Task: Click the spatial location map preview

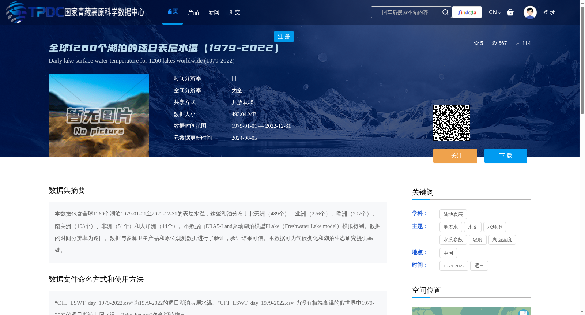Action: click(471, 311)
